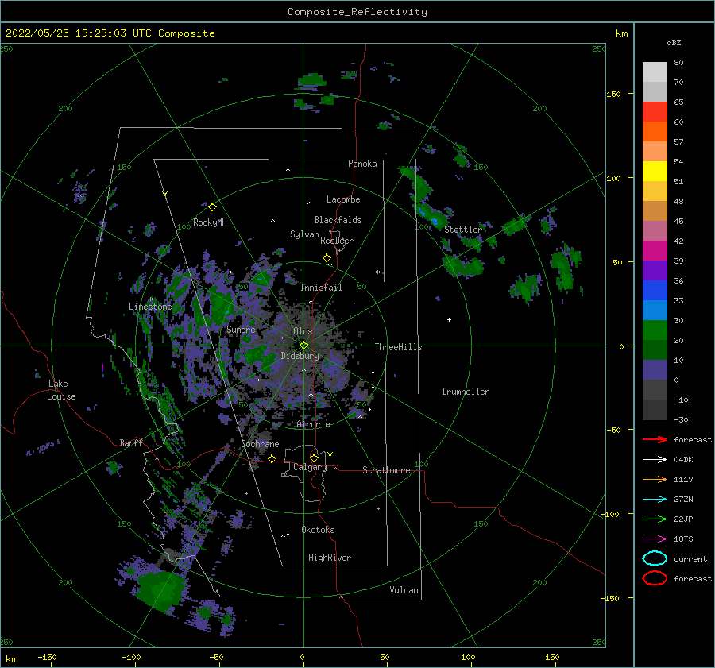
Task: Click the orange 111V arrow icon
Action: pos(655,479)
